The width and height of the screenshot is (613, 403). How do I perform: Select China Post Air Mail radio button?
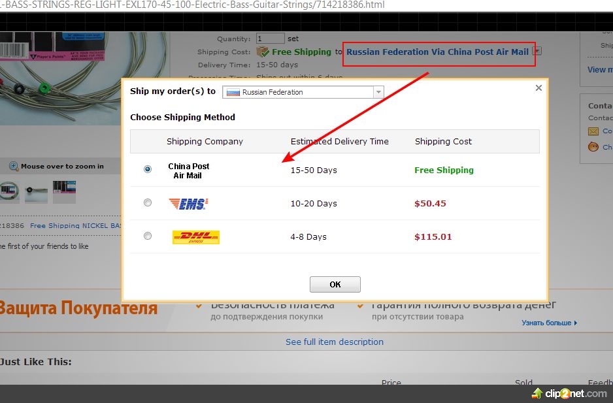click(x=148, y=169)
